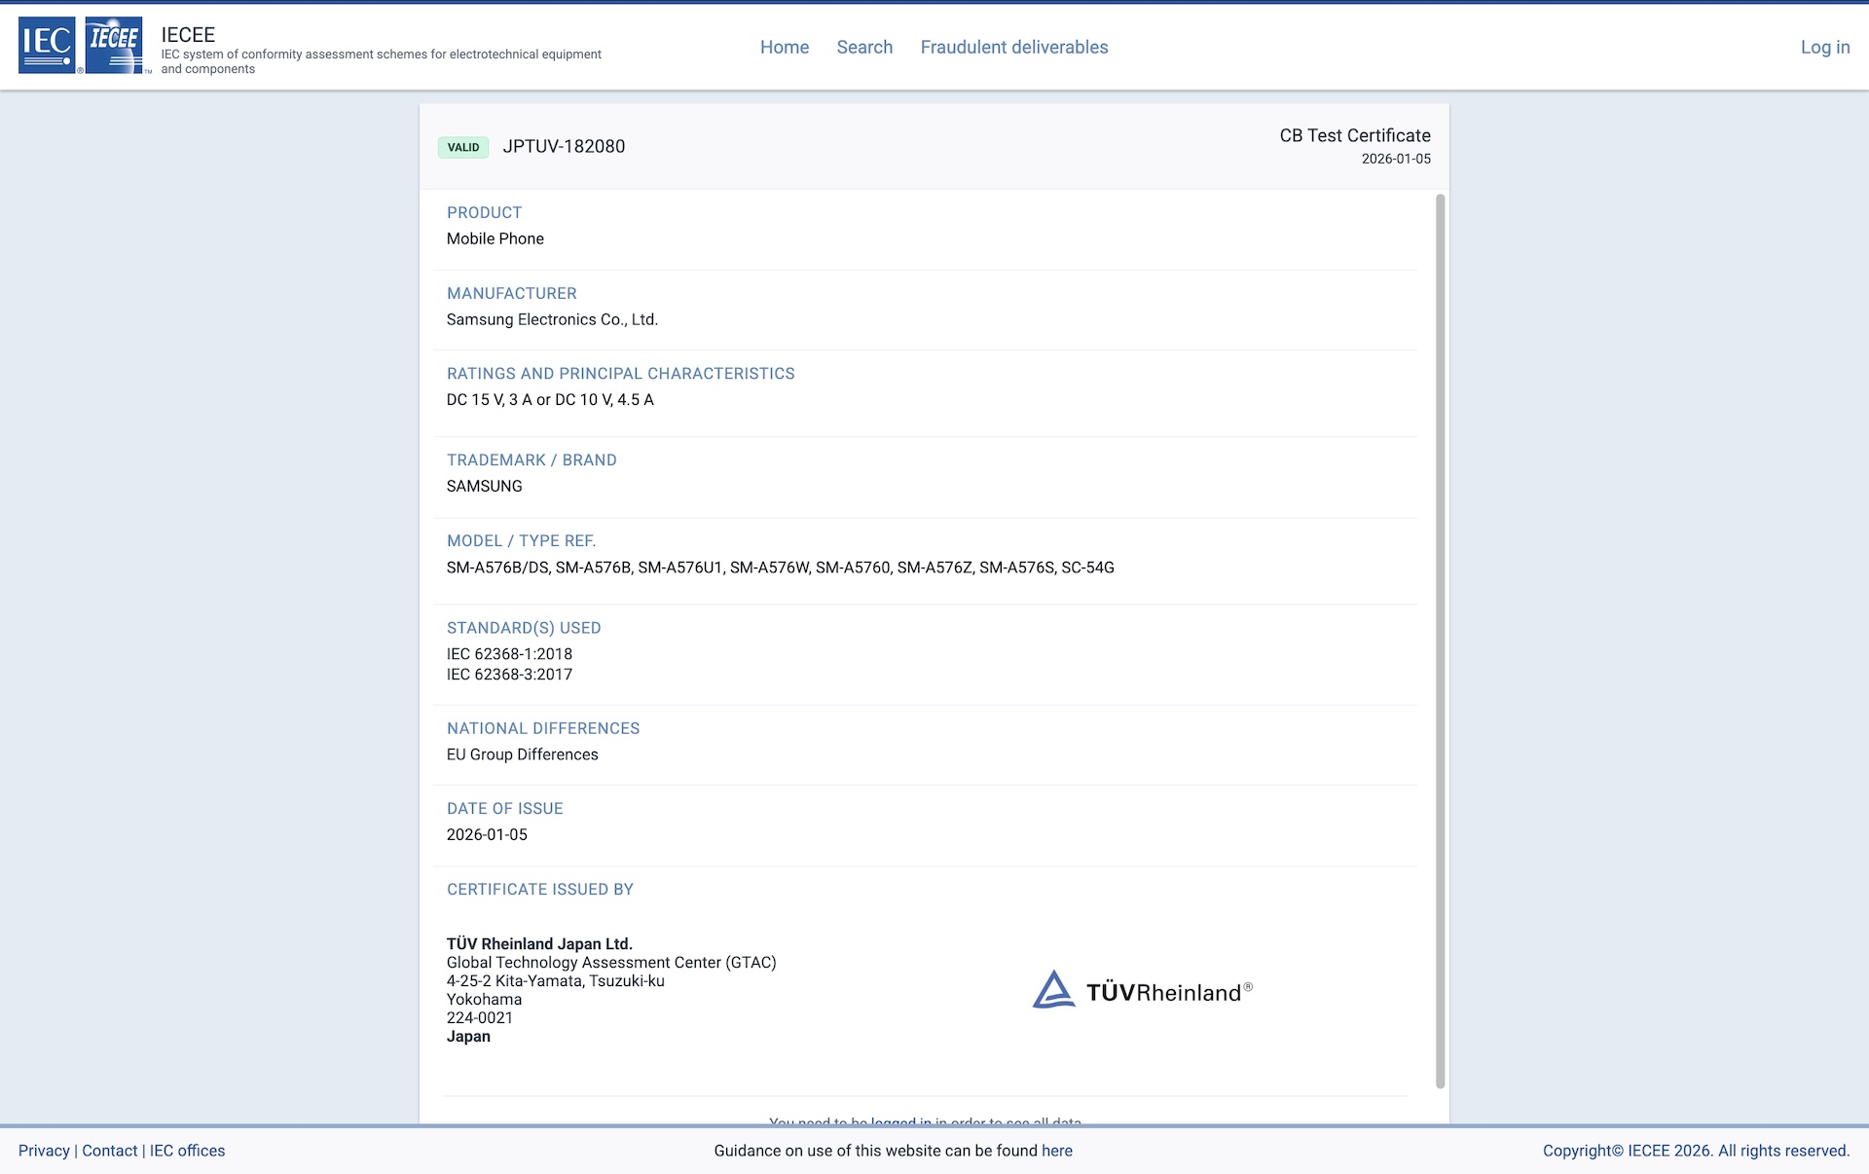Image resolution: width=1869 pixels, height=1174 pixels.
Task: Go to Fraudulent deliverables
Action: click(x=1013, y=47)
